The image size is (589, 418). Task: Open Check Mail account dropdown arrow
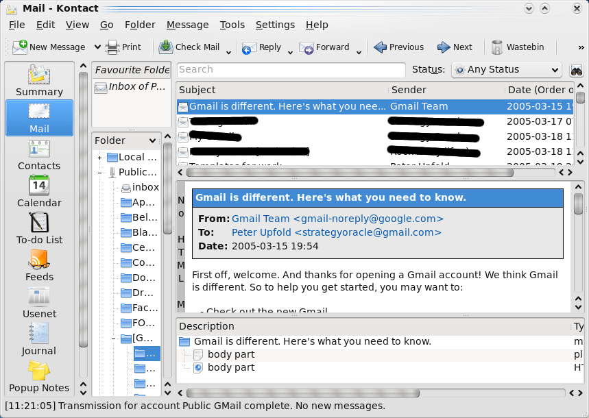pyautogui.click(x=228, y=52)
